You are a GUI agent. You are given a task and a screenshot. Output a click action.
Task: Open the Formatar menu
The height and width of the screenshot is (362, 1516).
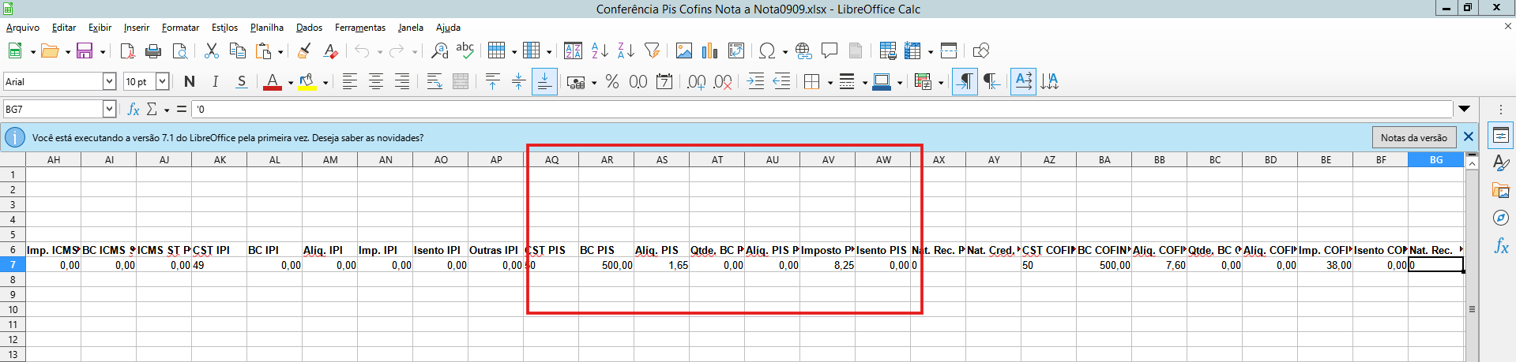pos(180,28)
